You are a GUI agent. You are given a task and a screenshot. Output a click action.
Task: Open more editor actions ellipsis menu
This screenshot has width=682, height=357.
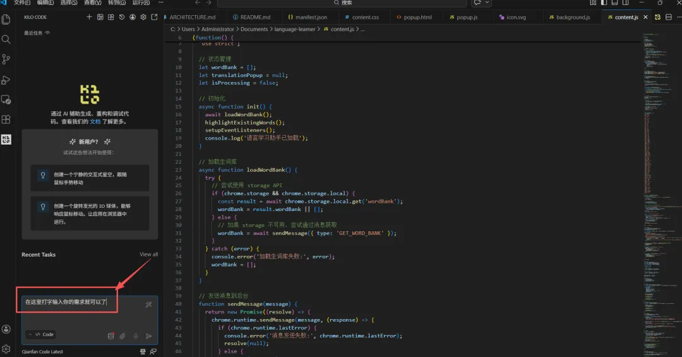pyautogui.click(x=679, y=17)
